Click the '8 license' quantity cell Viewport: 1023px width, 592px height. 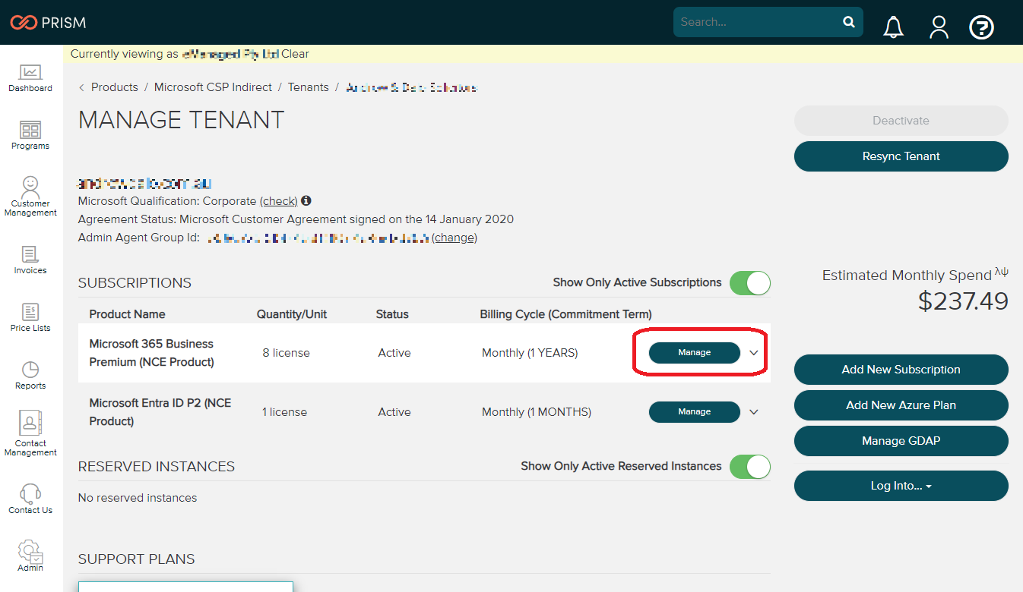[286, 353]
